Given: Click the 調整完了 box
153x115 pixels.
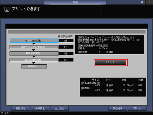Looking at the screenshot, I should [34, 66].
